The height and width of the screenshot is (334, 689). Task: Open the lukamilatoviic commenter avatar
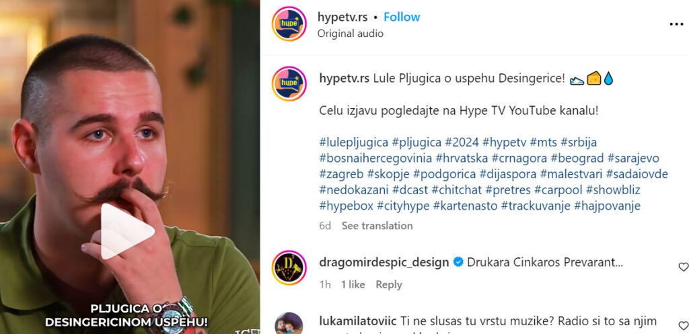point(289,323)
